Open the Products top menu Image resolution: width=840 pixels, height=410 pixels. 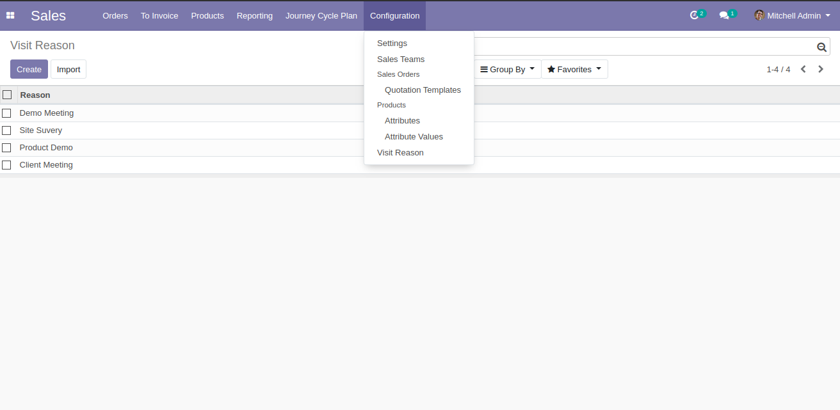(x=207, y=15)
